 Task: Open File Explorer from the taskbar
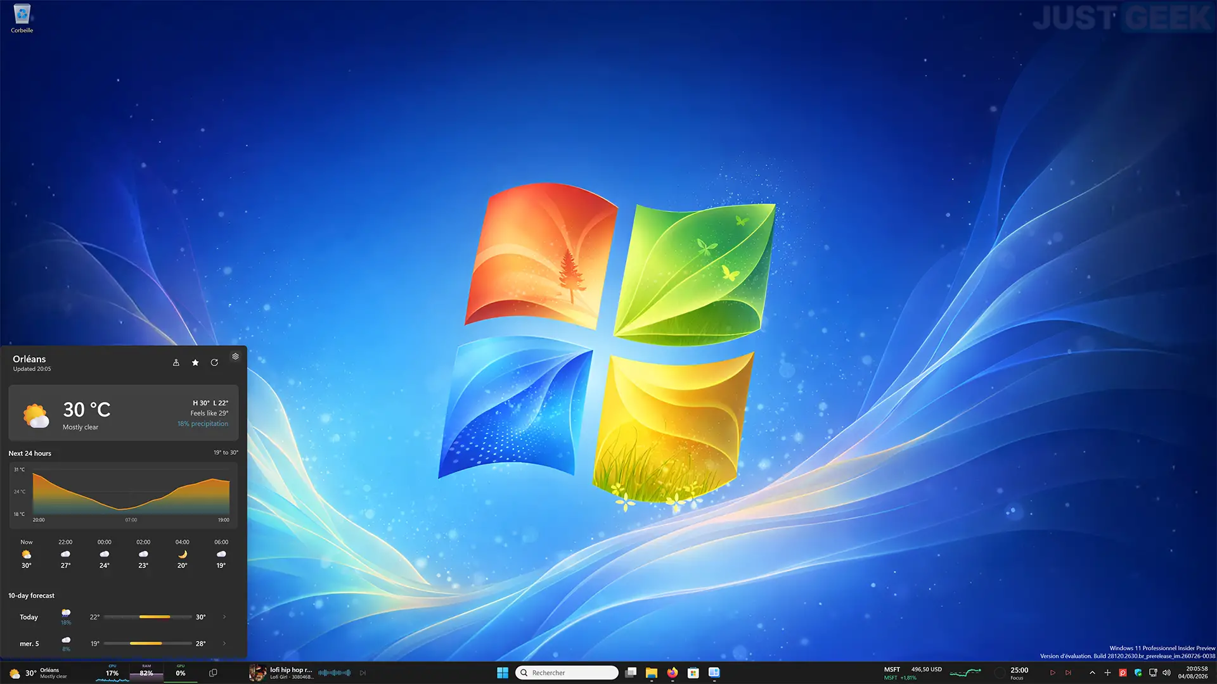(652, 673)
